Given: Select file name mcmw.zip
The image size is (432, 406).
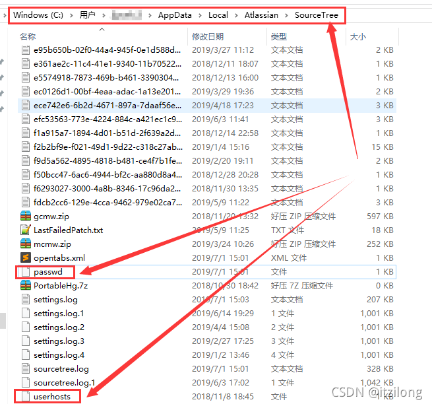Looking at the screenshot, I should 52,244.
